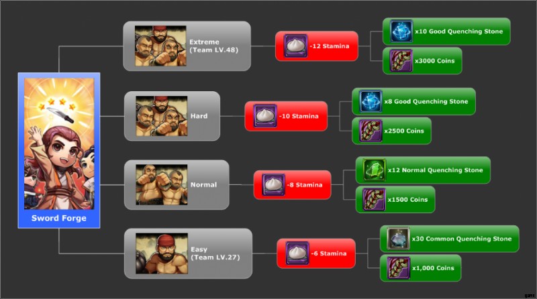Click the x8 Good Quenching Stone reward

click(x=413, y=101)
